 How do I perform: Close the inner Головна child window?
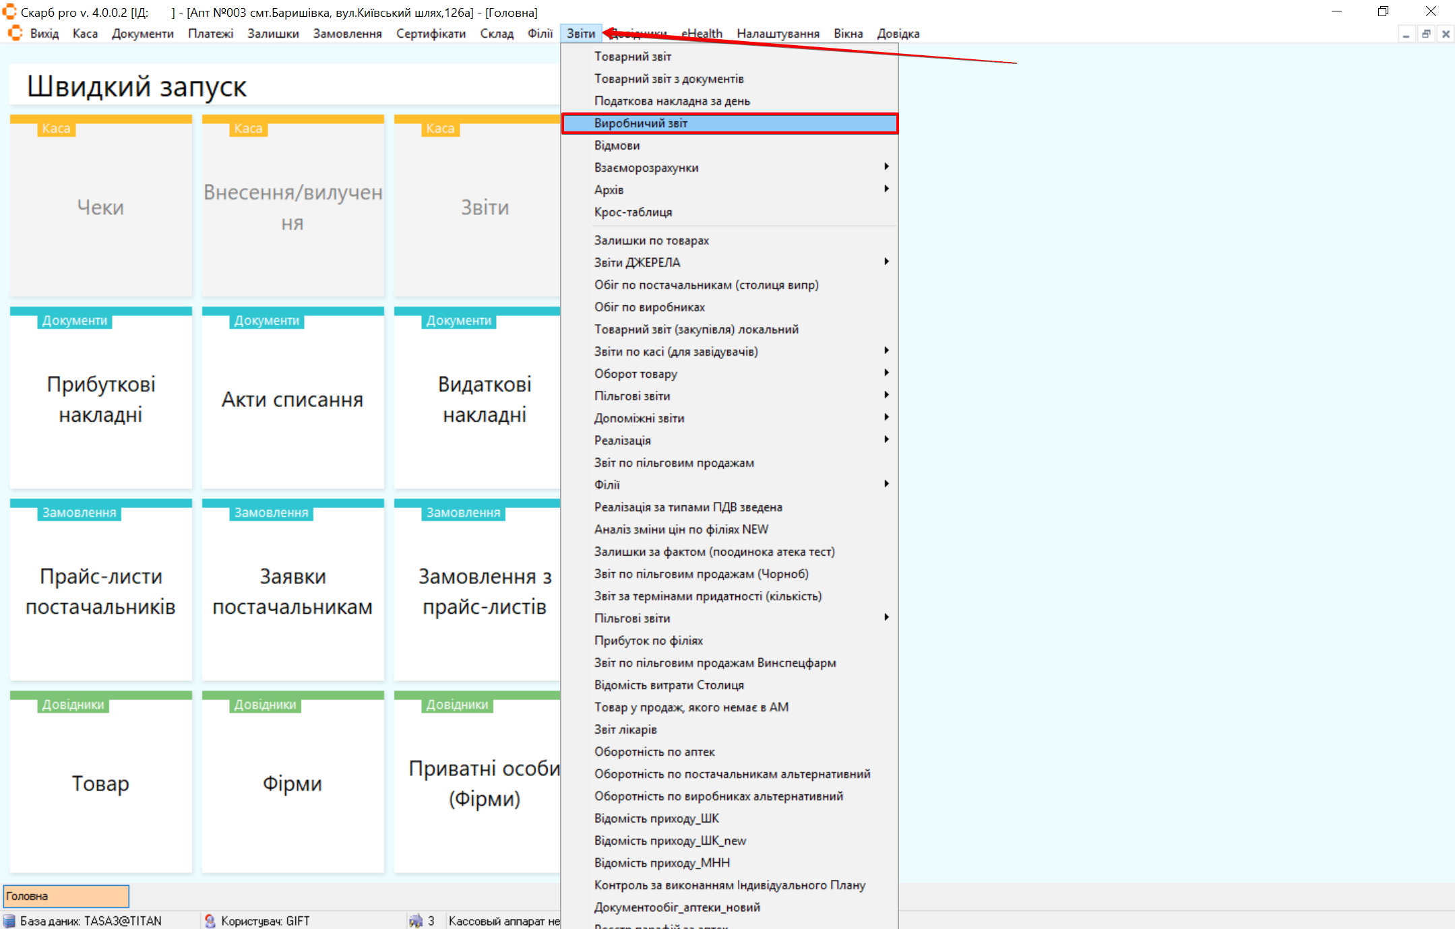[x=1446, y=34]
